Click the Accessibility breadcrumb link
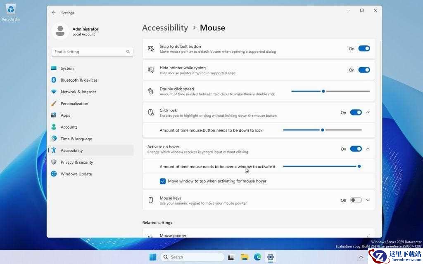Image resolution: width=423 pixels, height=264 pixels. [165, 28]
